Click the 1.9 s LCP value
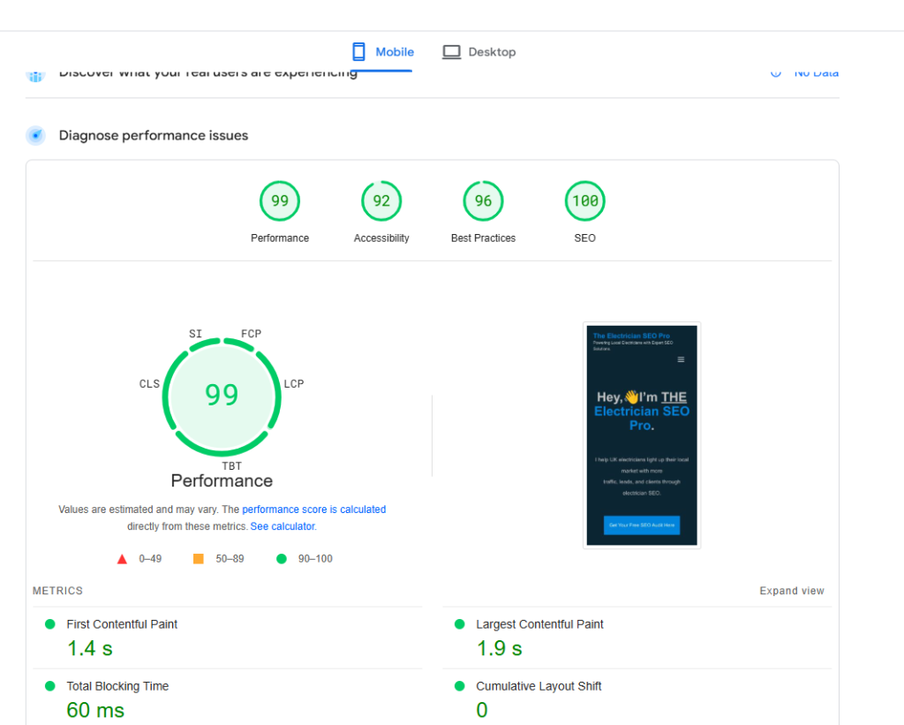The height and width of the screenshot is (725, 904). pyautogui.click(x=500, y=648)
